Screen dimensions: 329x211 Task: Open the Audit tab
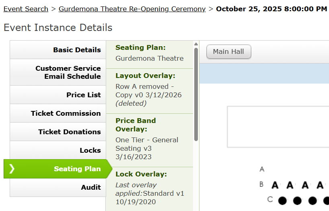(x=58, y=187)
